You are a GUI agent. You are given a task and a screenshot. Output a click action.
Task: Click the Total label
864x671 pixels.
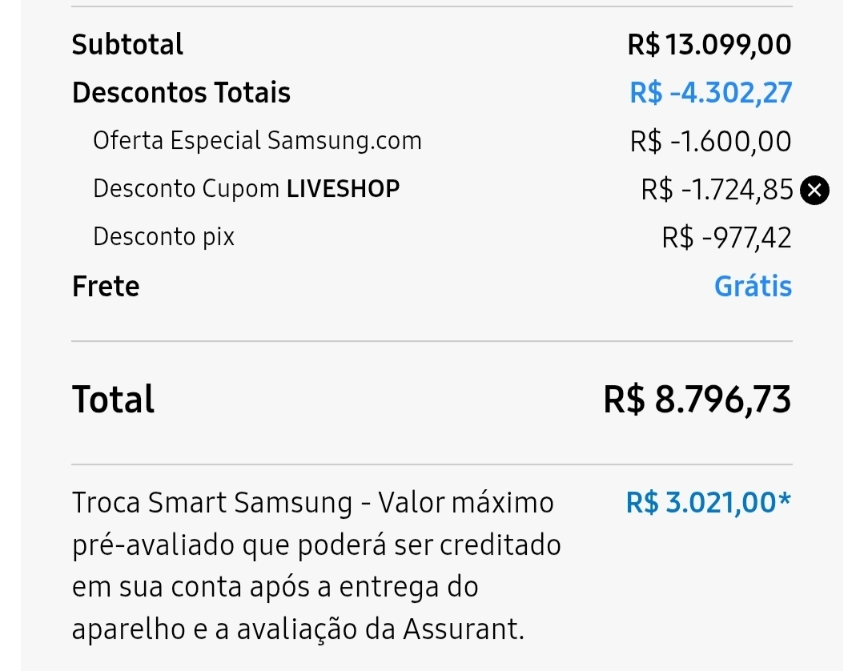tap(113, 400)
